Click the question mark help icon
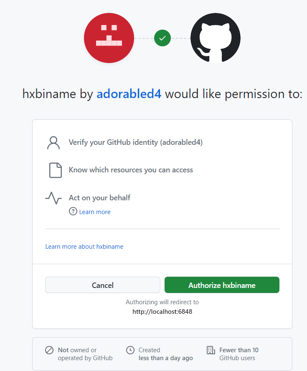 [73, 212]
